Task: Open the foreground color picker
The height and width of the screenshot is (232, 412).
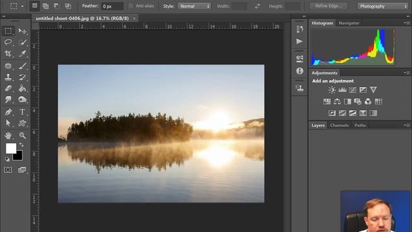Action: pos(11,148)
